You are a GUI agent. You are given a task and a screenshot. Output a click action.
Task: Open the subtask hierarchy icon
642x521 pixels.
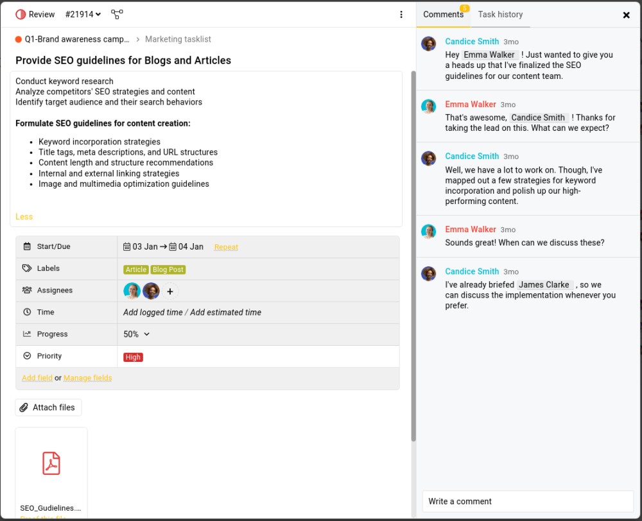point(117,14)
